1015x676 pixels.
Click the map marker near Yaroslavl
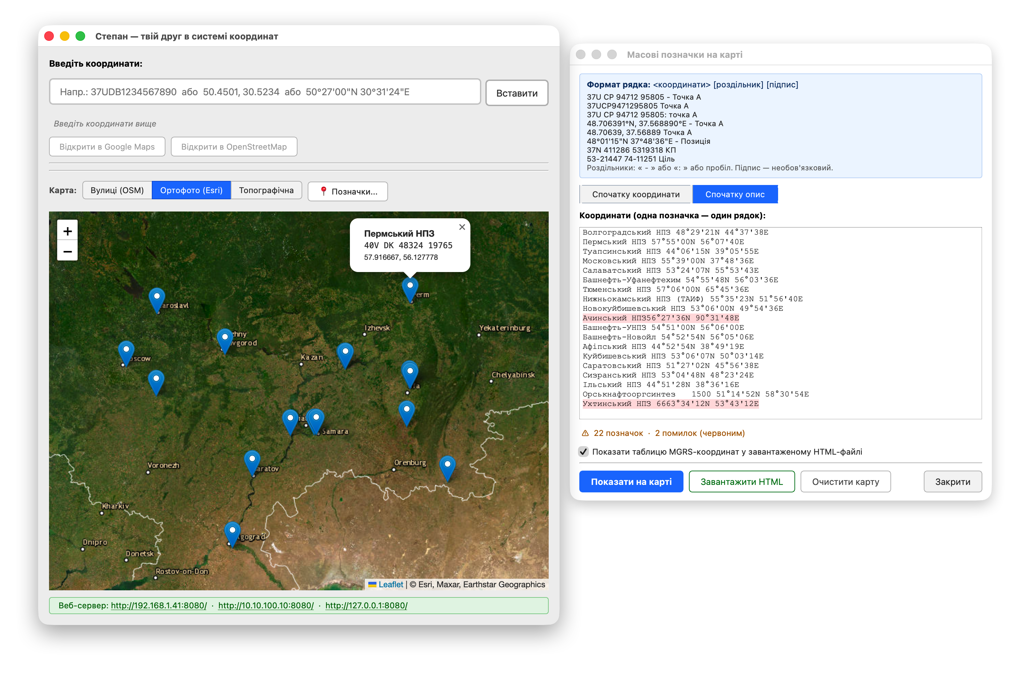coord(157,301)
